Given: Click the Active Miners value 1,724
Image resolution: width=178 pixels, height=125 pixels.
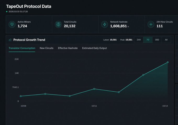Looking at the screenshot, I should coord(22,26).
